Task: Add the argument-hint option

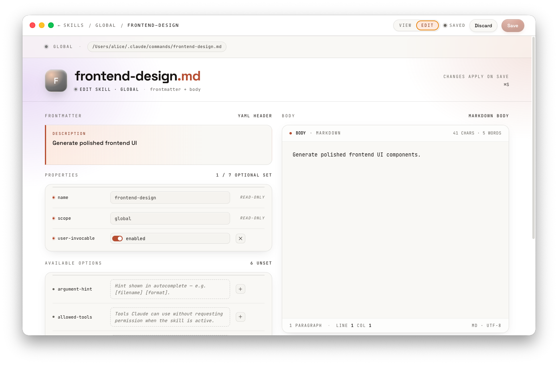Action: pos(241,289)
